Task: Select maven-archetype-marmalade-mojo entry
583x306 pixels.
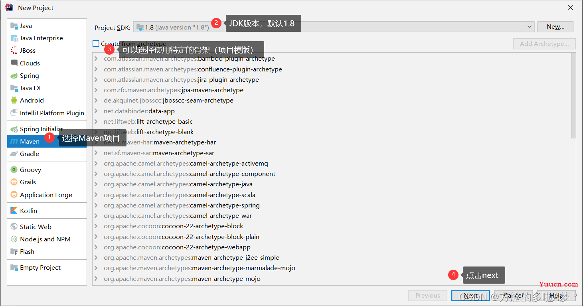Action: click(x=200, y=268)
